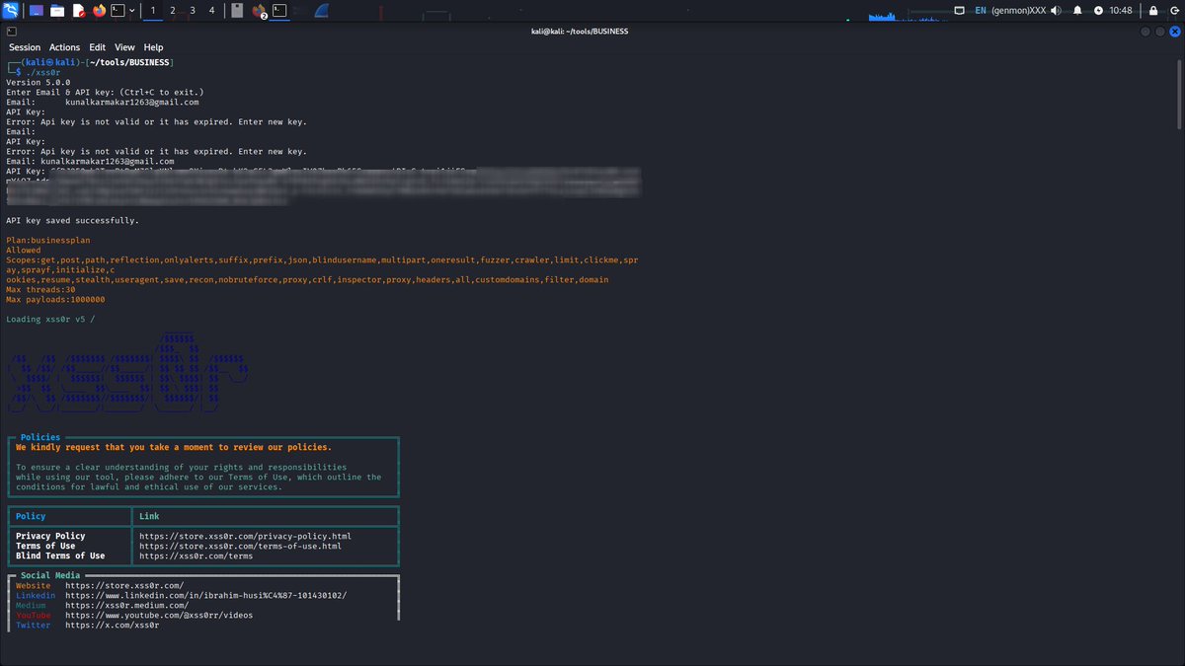The height and width of the screenshot is (666, 1185).
Task: Click the display screen tray icon
Action: pos(959,10)
